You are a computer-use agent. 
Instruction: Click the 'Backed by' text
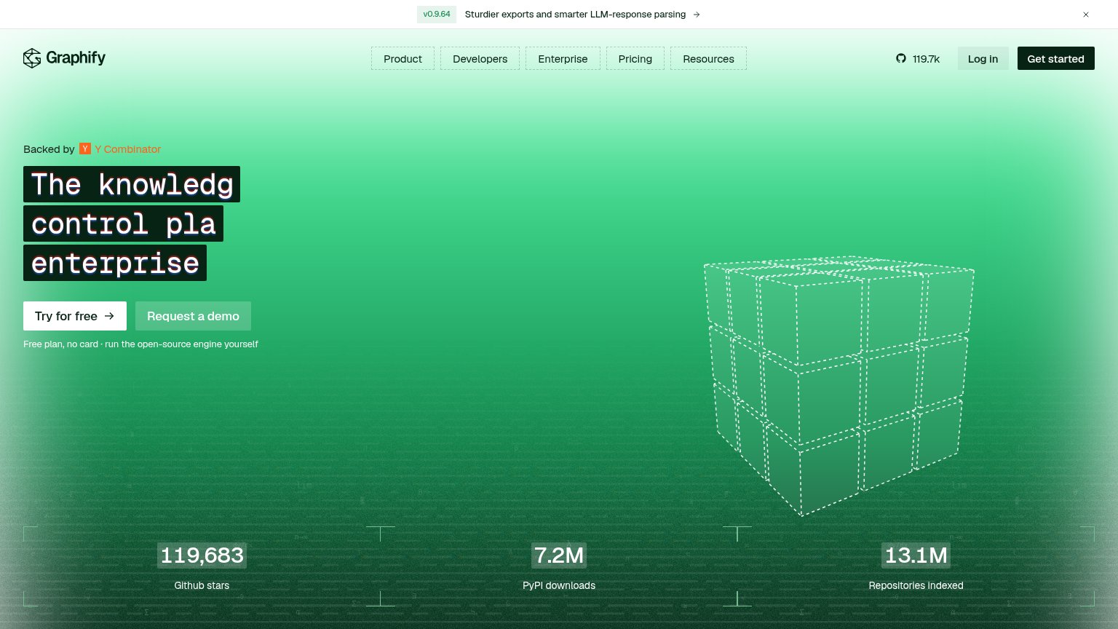pyautogui.click(x=49, y=149)
